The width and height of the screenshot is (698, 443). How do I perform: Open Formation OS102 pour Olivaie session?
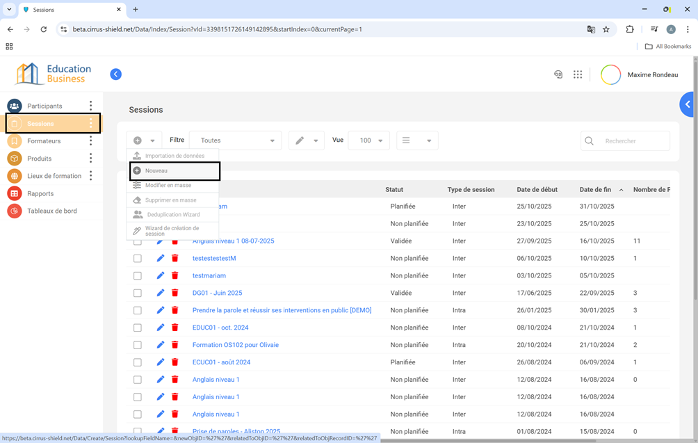235,345
